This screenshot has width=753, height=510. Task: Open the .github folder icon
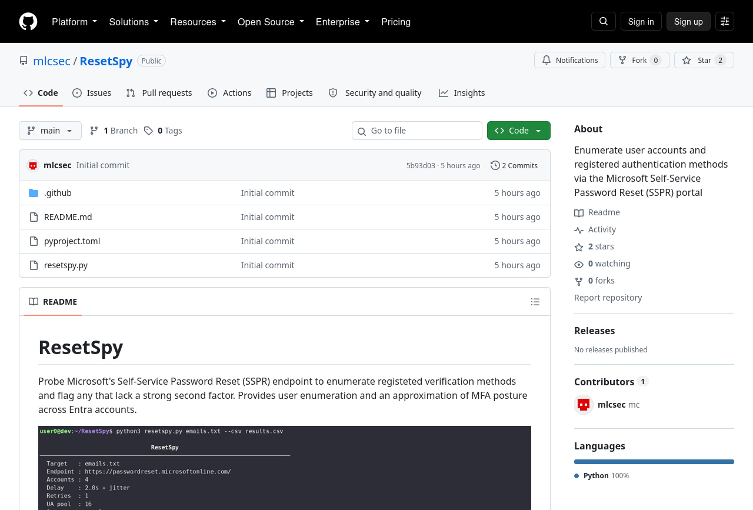click(x=34, y=193)
